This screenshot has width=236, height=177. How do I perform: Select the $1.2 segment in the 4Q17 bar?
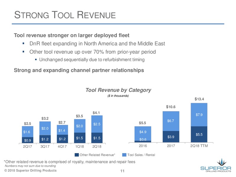pos(62,139)
